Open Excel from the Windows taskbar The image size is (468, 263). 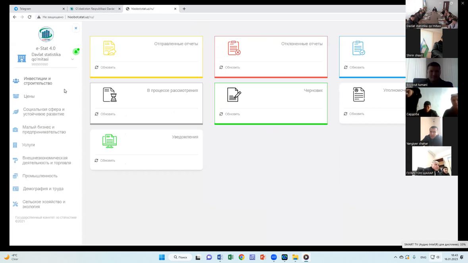pyautogui.click(x=231, y=257)
